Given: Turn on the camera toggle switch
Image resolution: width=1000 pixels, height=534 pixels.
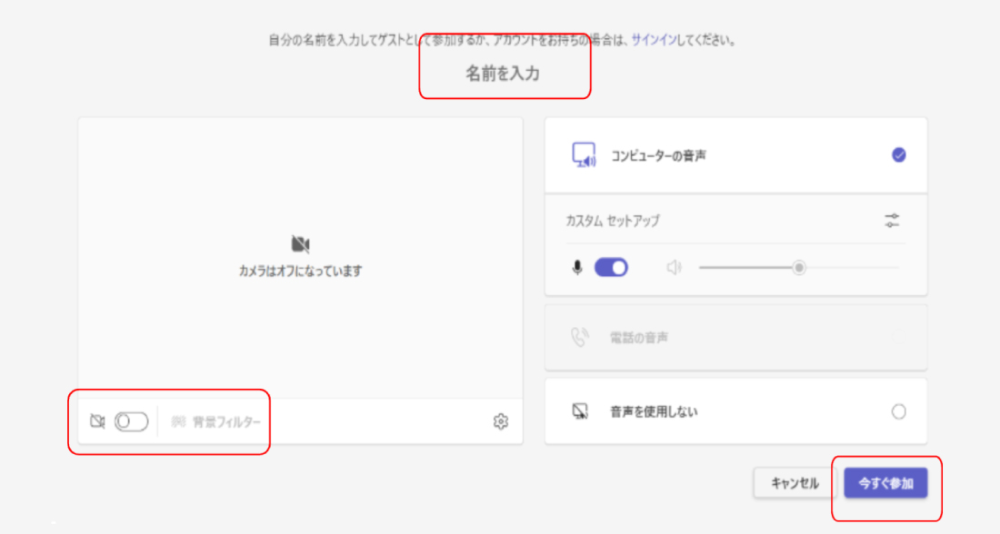Looking at the screenshot, I should tap(131, 421).
